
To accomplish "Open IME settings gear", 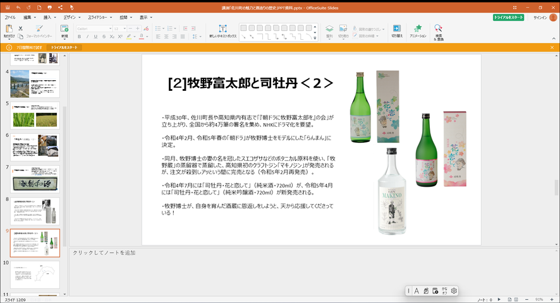I will point(454,291).
